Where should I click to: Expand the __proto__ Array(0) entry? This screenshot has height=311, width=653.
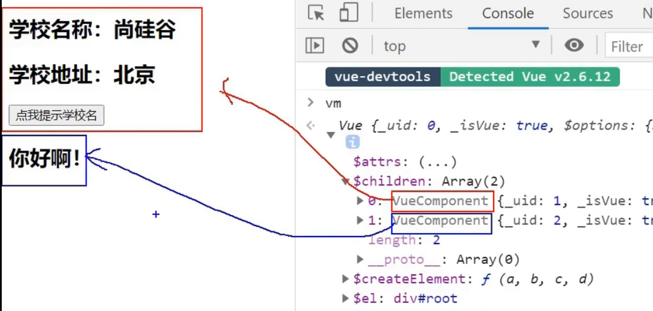pyautogui.click(x=361, y=259)
